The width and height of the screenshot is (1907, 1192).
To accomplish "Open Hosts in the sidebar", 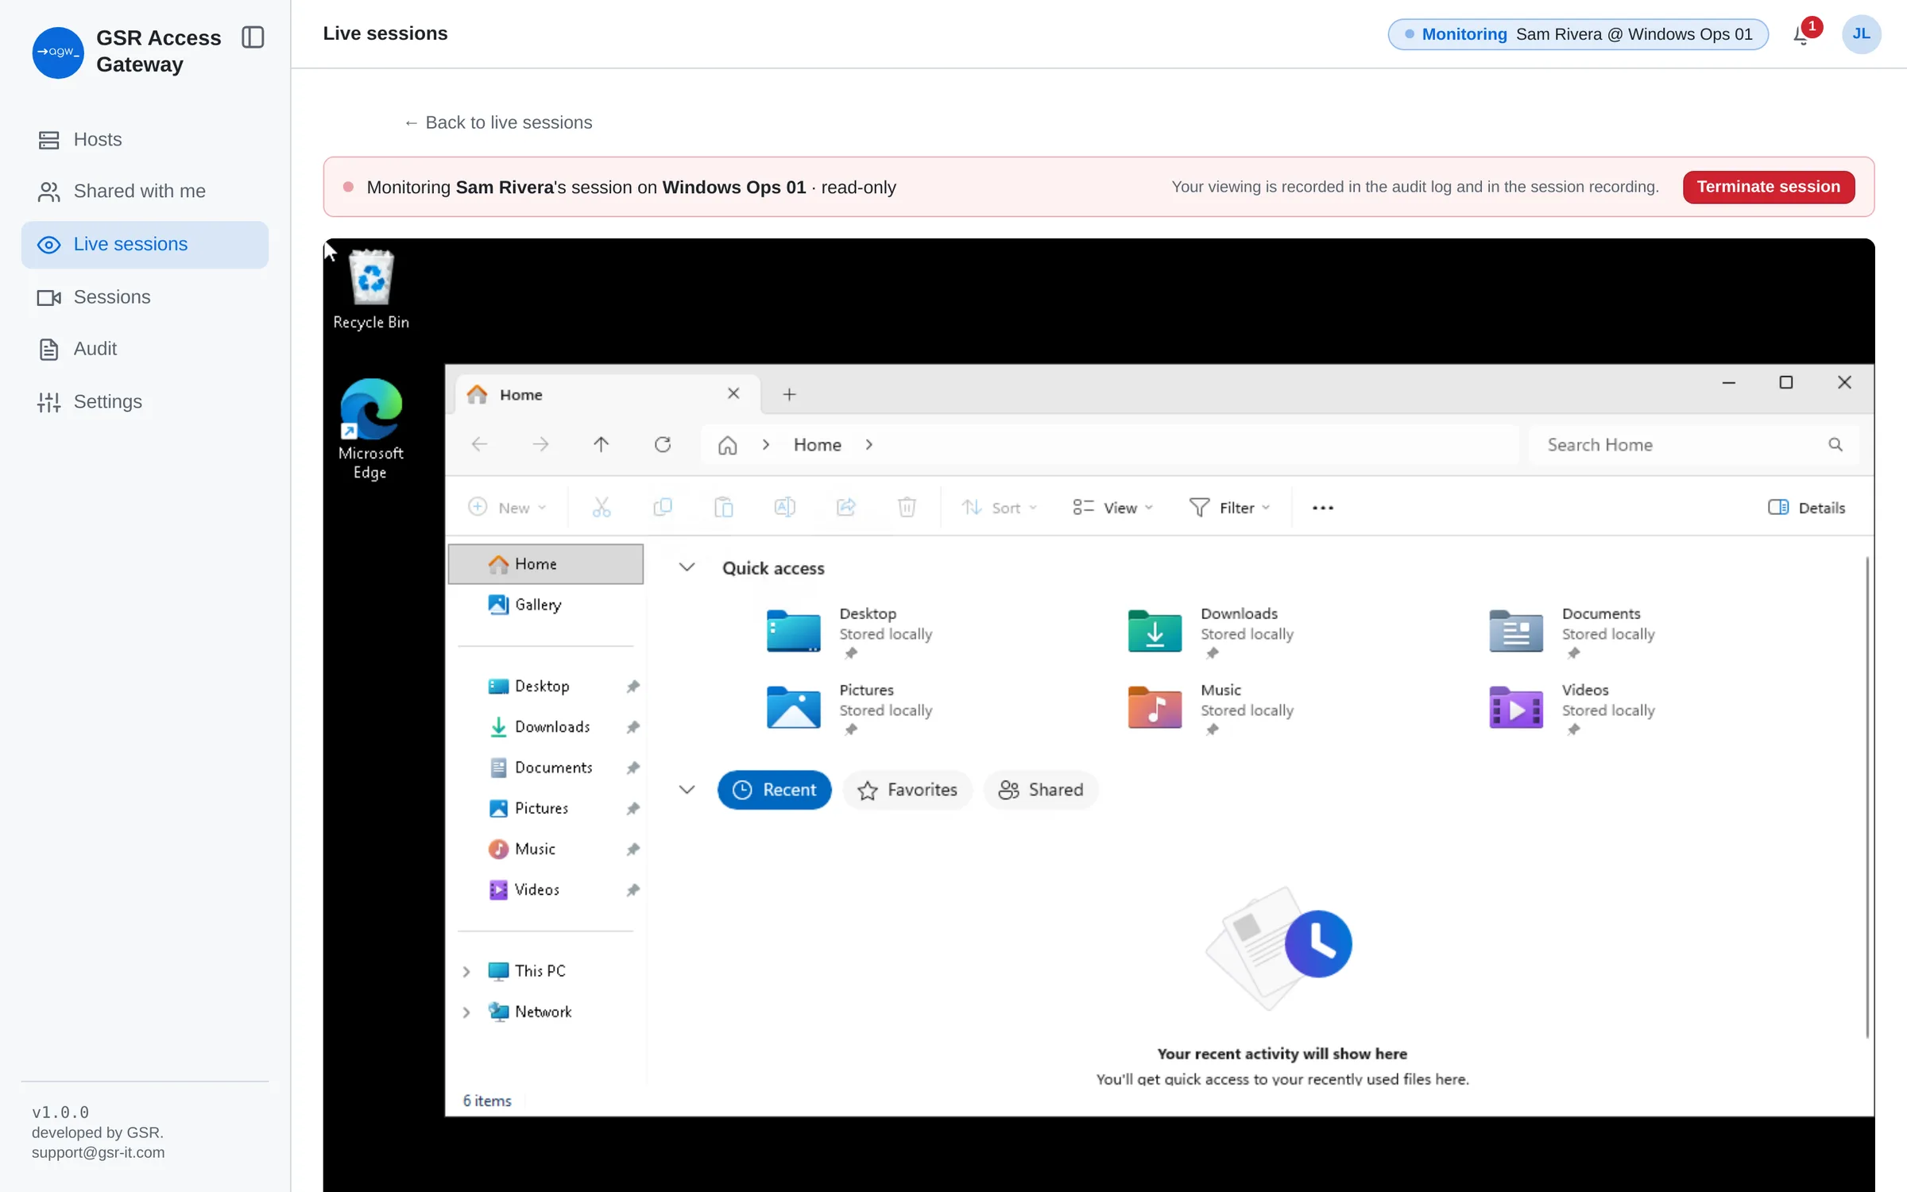I will point(145,140).
